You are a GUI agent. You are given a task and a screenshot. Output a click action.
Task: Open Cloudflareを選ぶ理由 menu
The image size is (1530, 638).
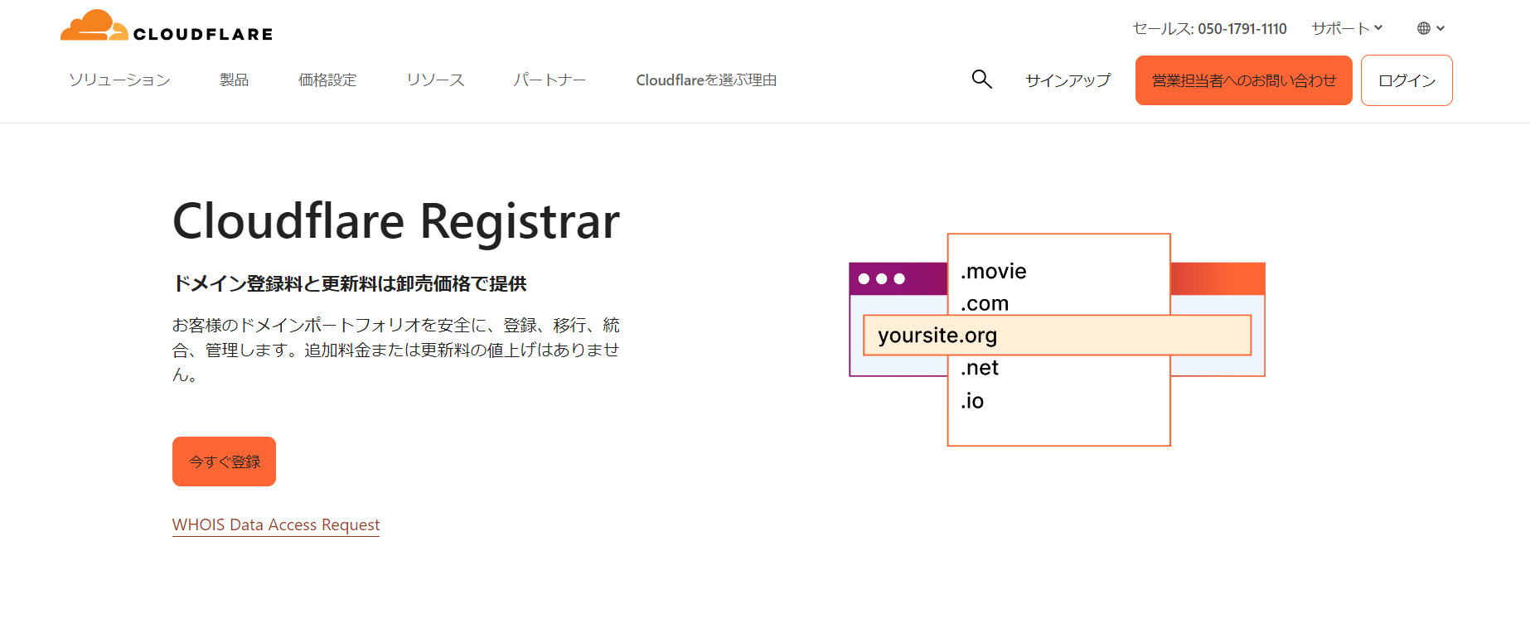(706, 80)
